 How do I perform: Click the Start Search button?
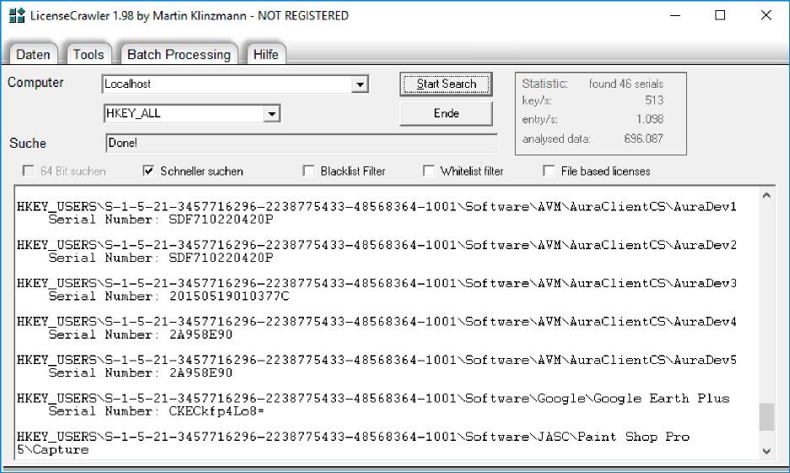coord(446,84)
